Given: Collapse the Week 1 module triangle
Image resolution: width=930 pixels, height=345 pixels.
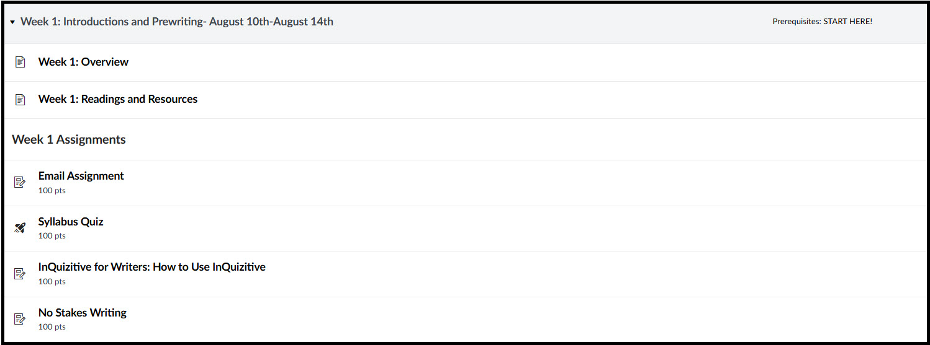Looking at the screenshot, I should tap(12, 22).
